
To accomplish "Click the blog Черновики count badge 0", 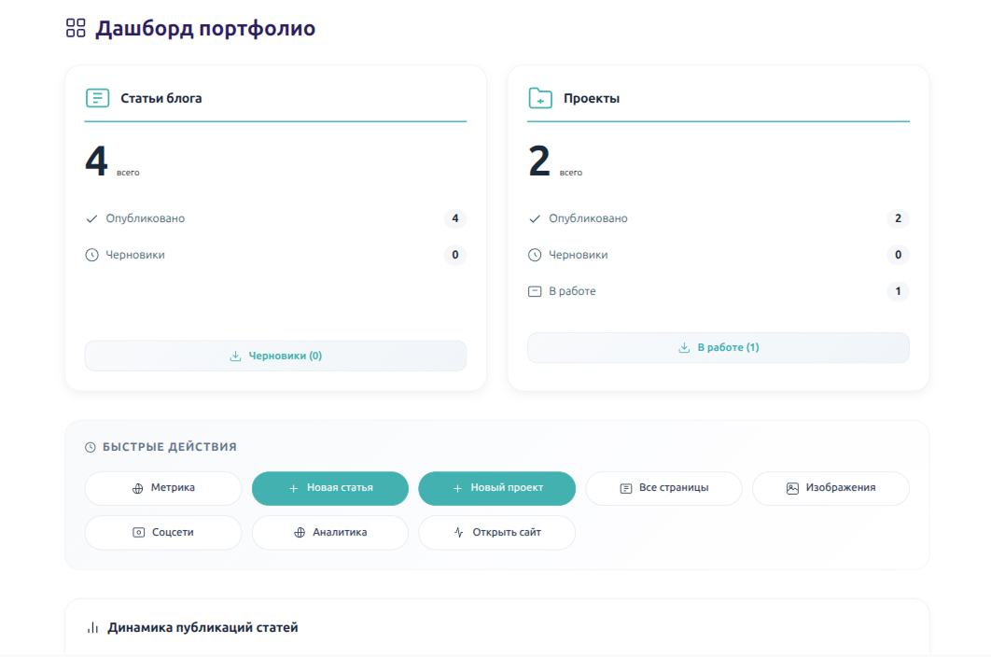I will [x=455, y=255].
